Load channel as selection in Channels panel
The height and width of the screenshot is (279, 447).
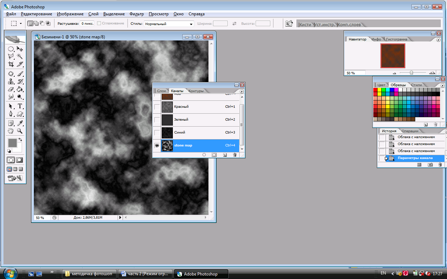point(204,154)
